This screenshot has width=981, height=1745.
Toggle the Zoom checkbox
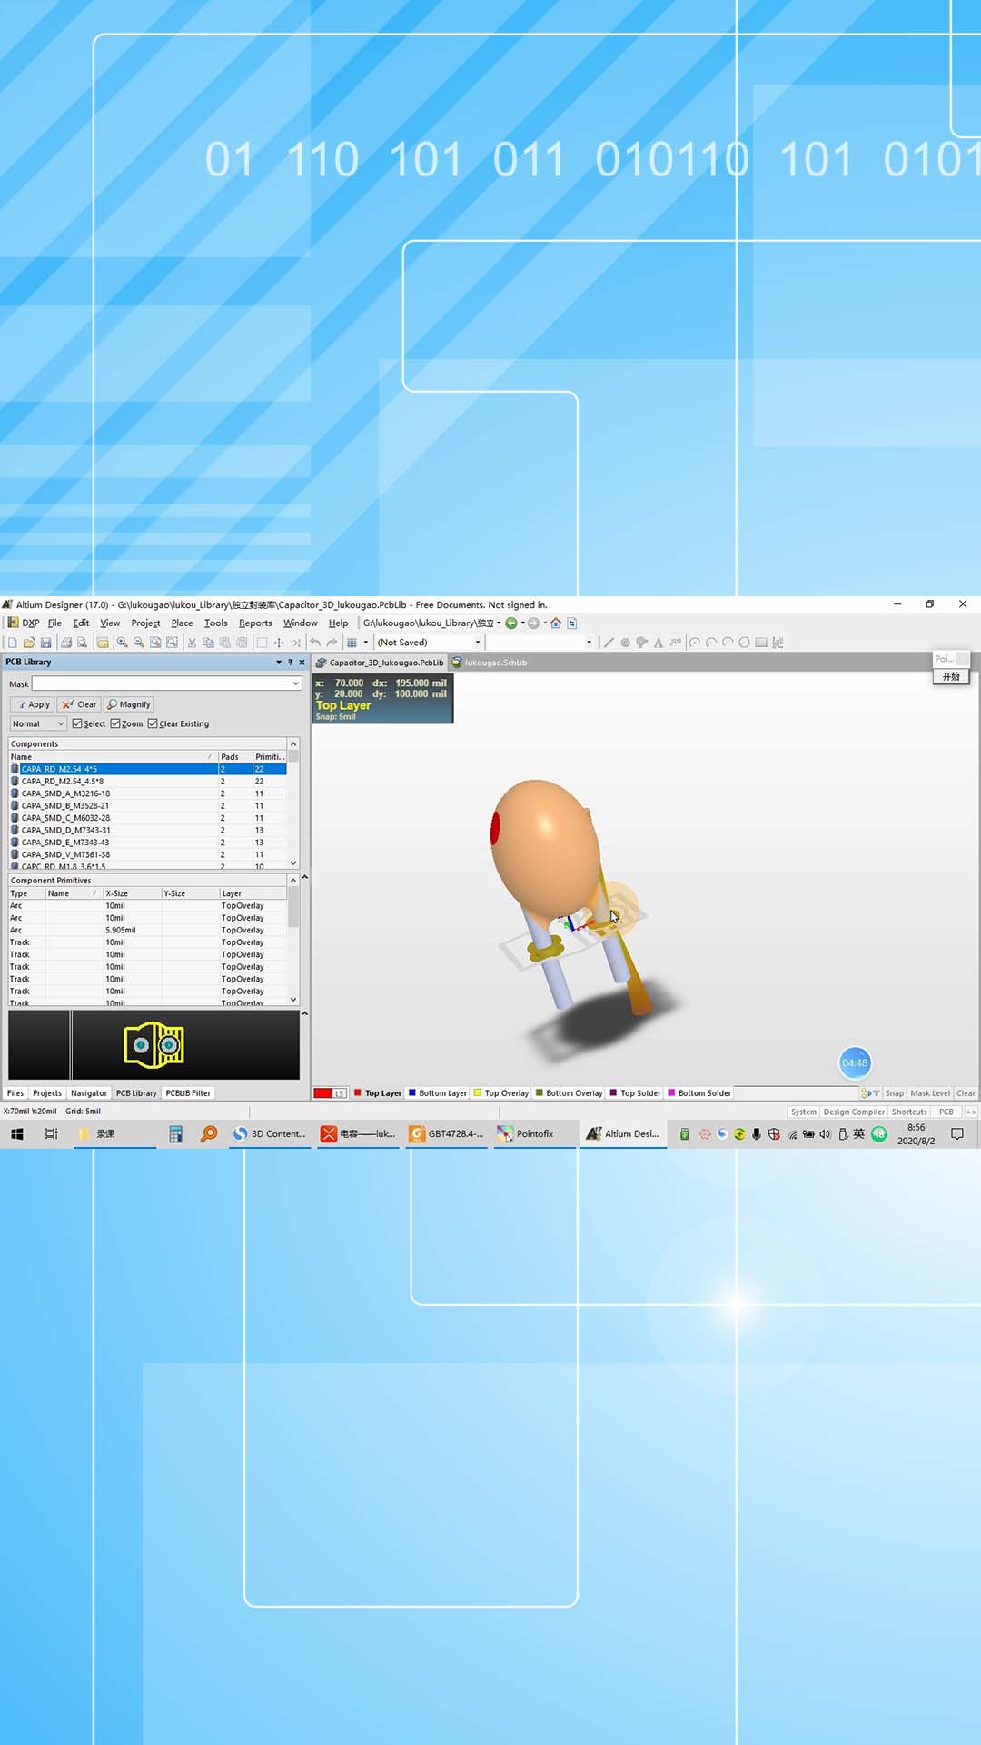tap(115, 723)
